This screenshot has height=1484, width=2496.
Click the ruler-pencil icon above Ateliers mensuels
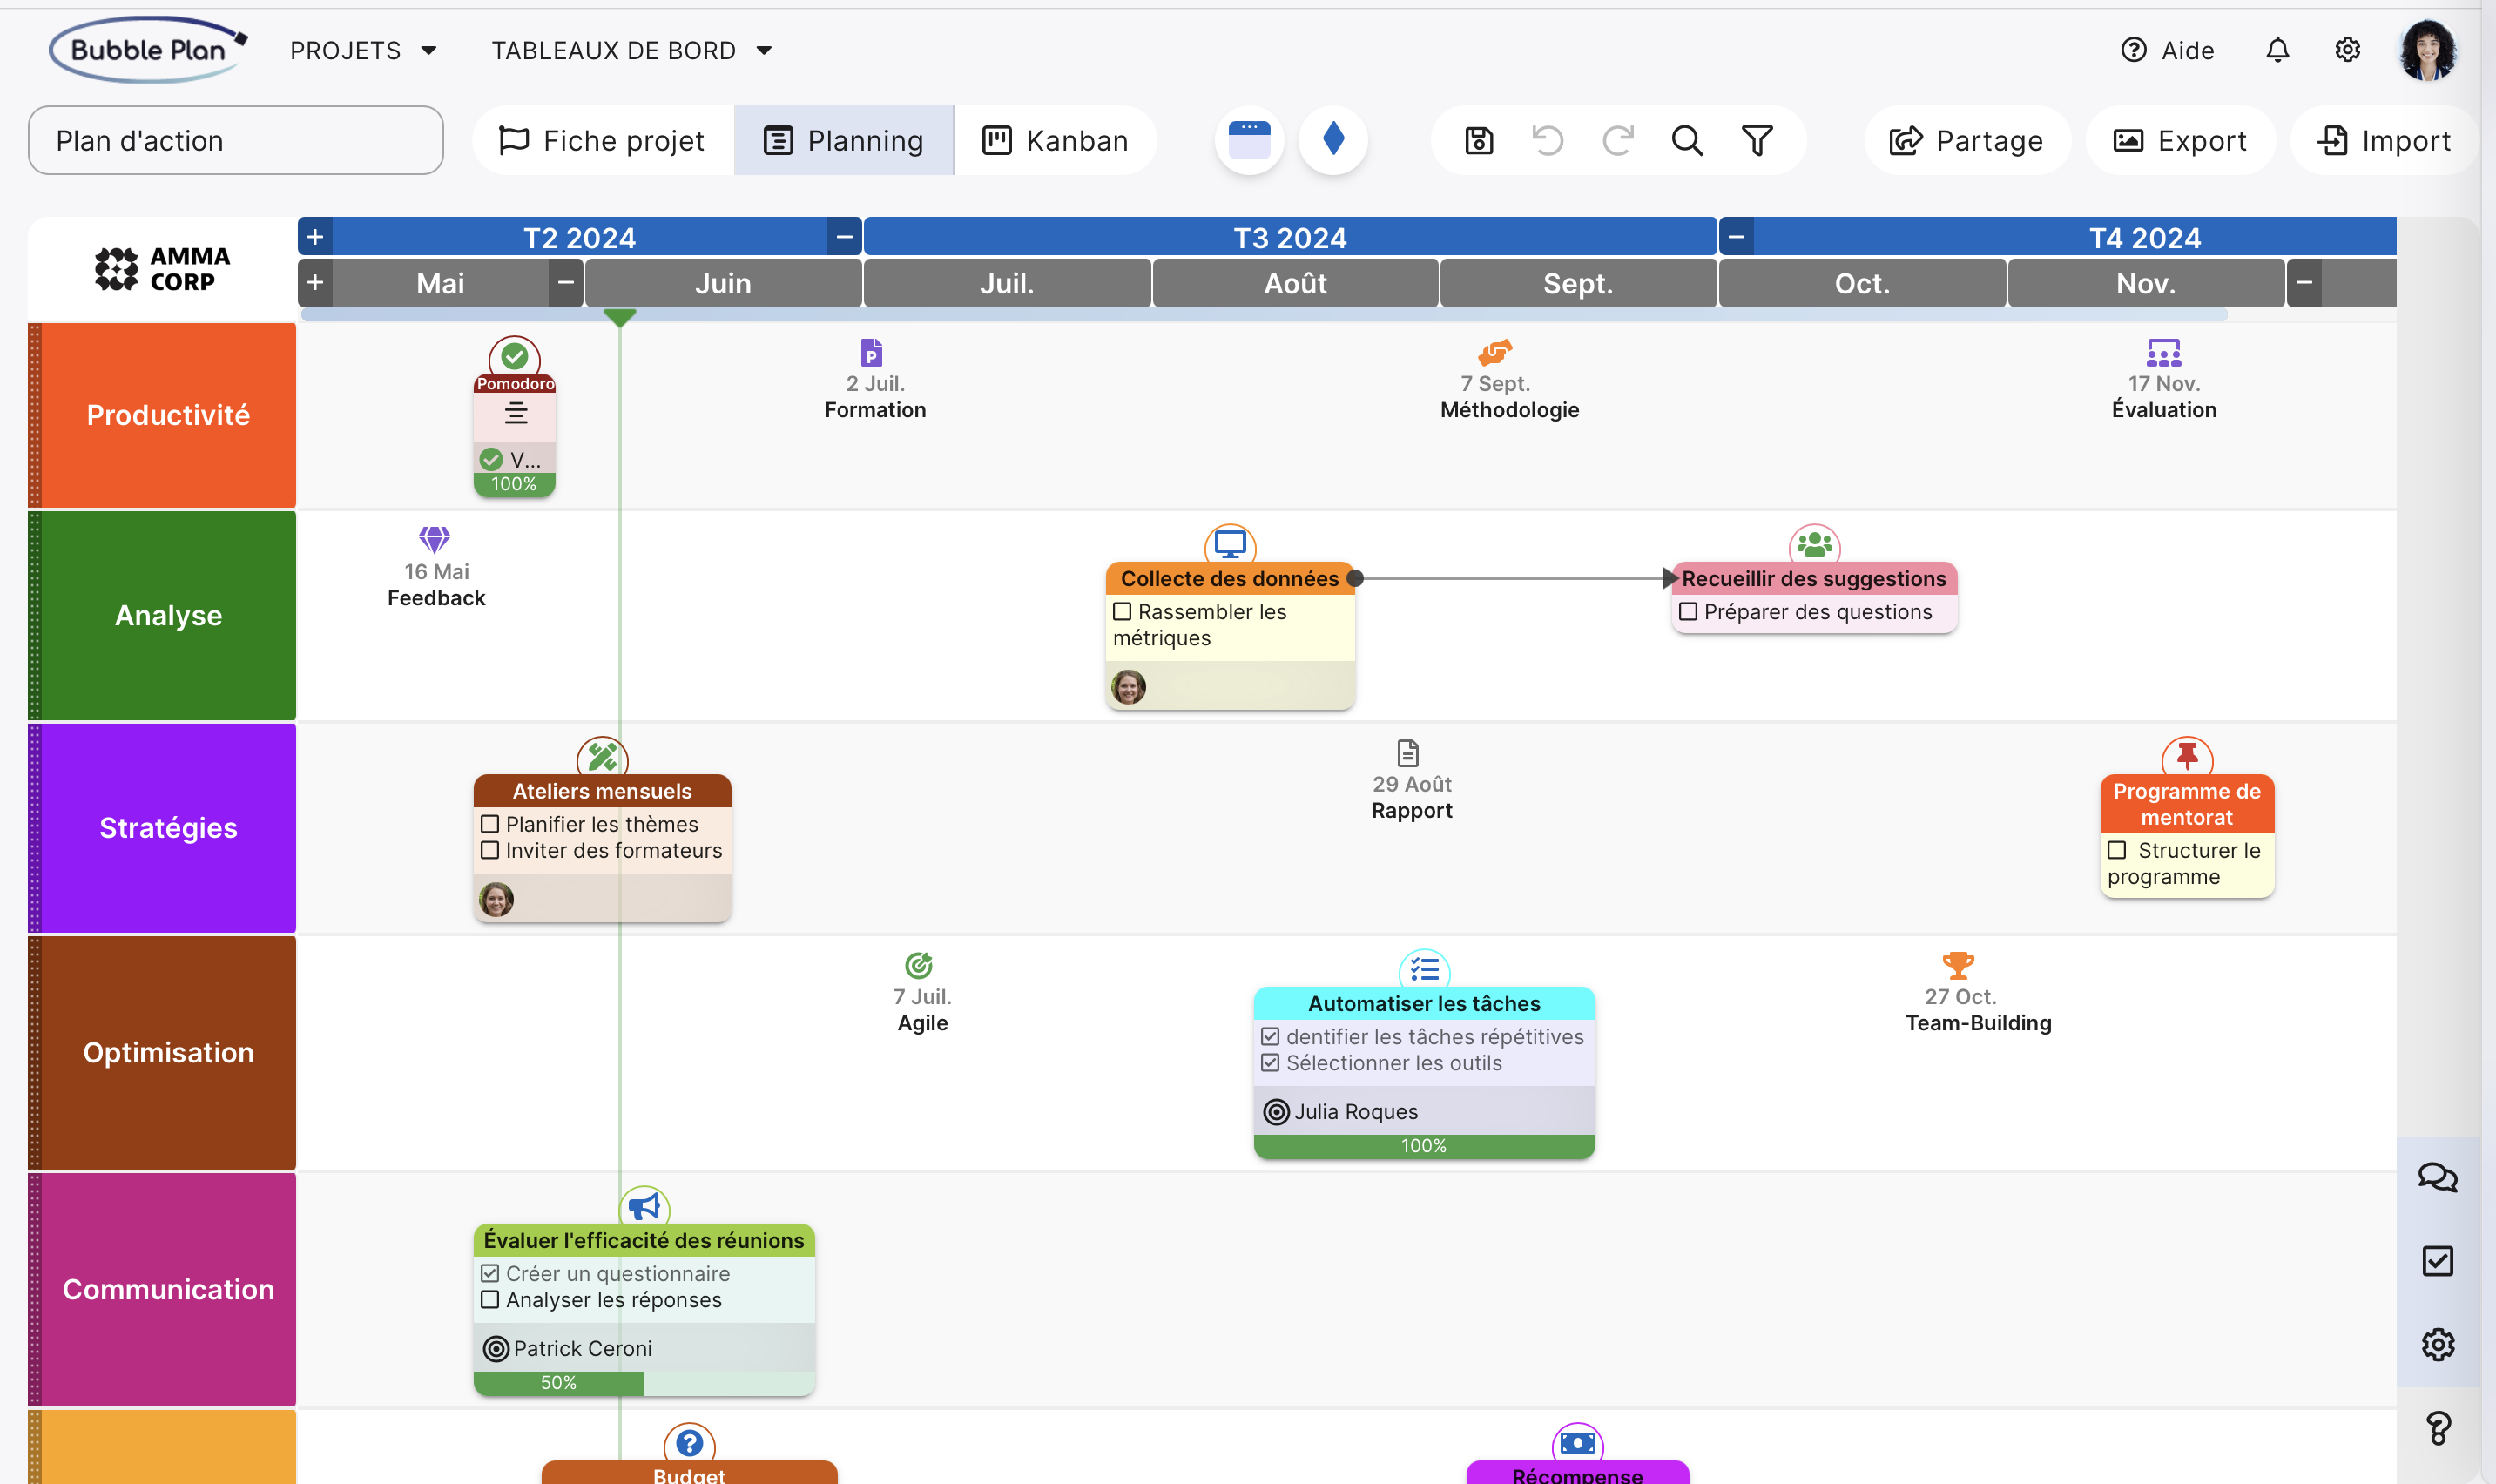[602, 756]
